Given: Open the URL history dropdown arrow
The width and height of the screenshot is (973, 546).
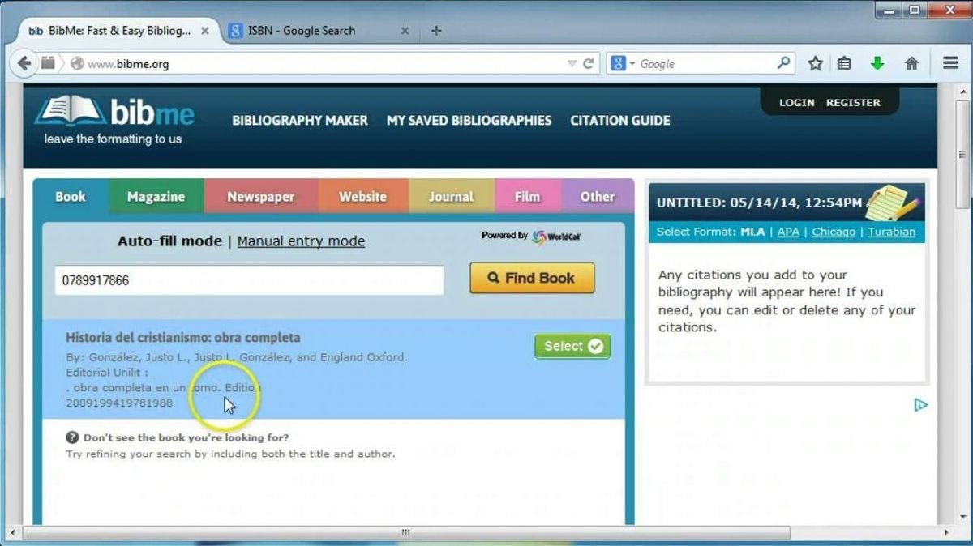Looking at the screenshot, I should click(572, 63).
